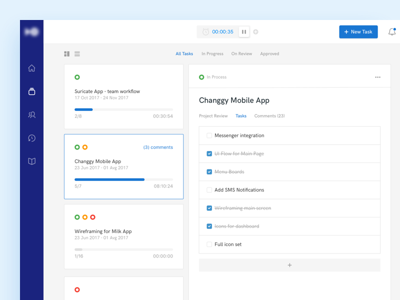Click the small plus next to timer

[x=256, y=32]
